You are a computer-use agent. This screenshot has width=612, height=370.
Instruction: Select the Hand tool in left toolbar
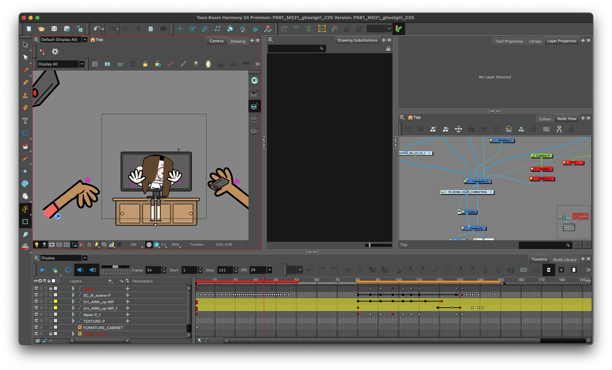[25, 196]
